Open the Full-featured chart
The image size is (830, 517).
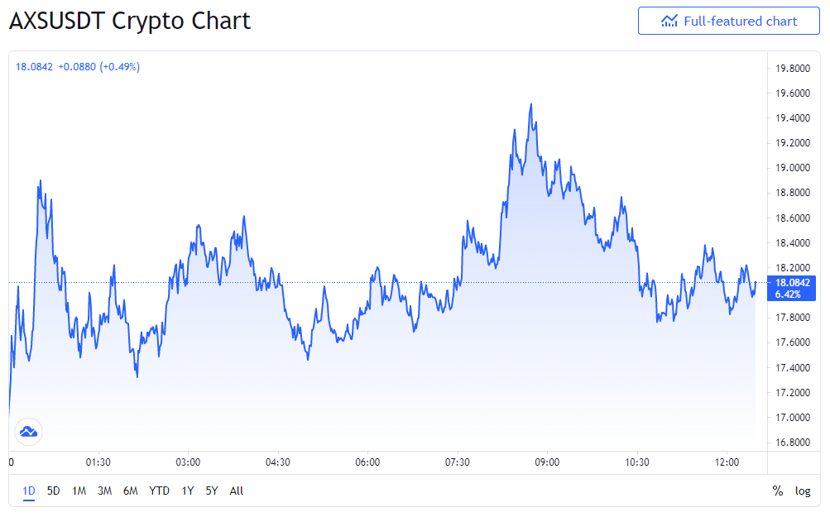728,22
